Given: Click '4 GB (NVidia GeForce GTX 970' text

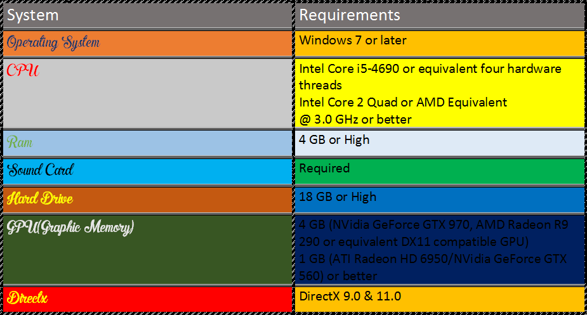Looking at the screenshot, I should (x=384, y=224).
